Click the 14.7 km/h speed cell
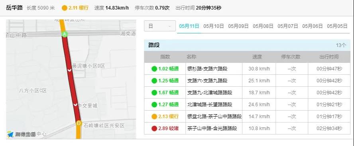This screenshot has width=354, height=146. 259,117
